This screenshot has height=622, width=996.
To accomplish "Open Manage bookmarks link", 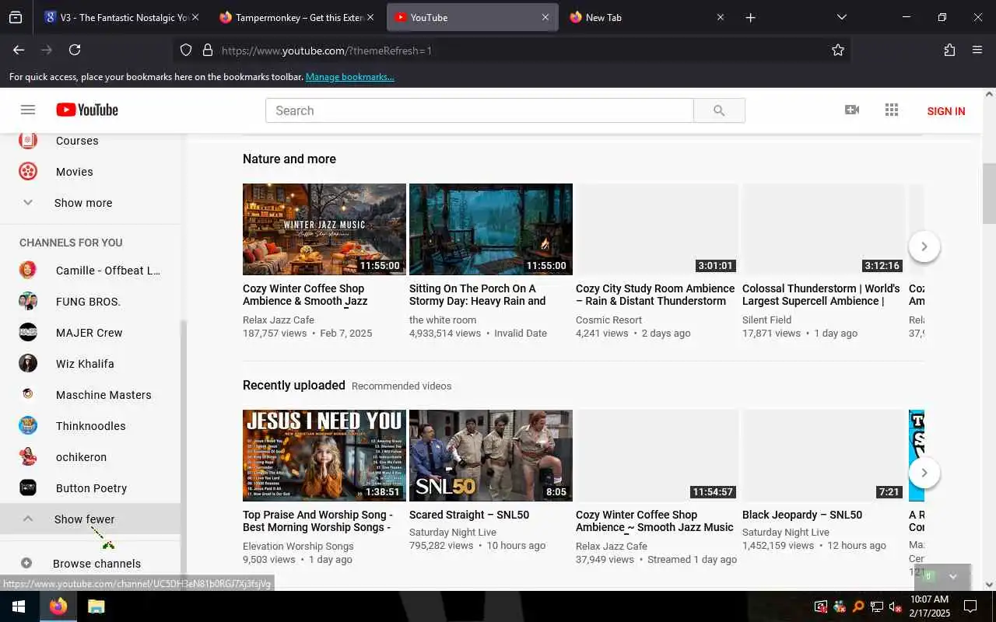I will point(349,77).
